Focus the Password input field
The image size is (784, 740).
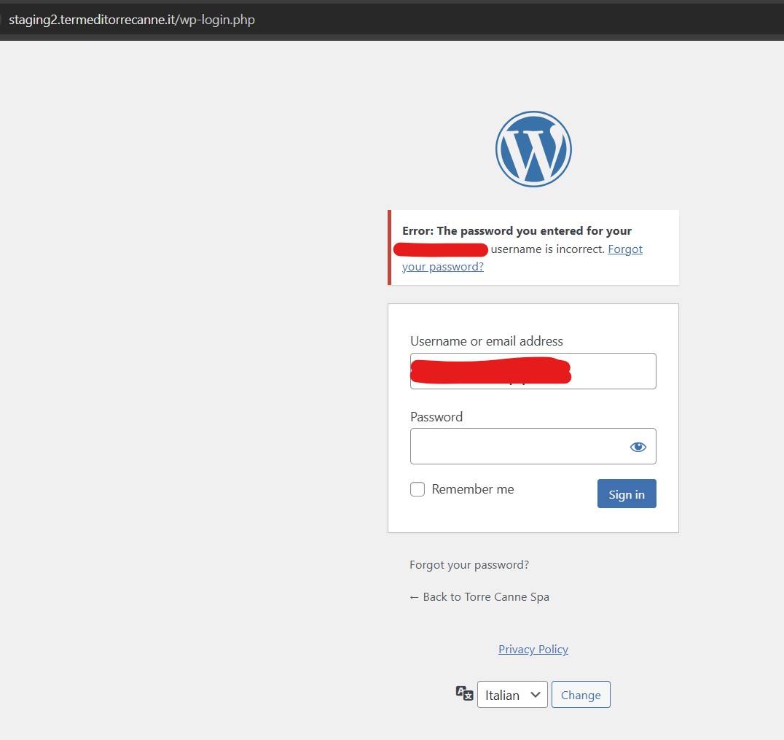(x=533, y=445)
